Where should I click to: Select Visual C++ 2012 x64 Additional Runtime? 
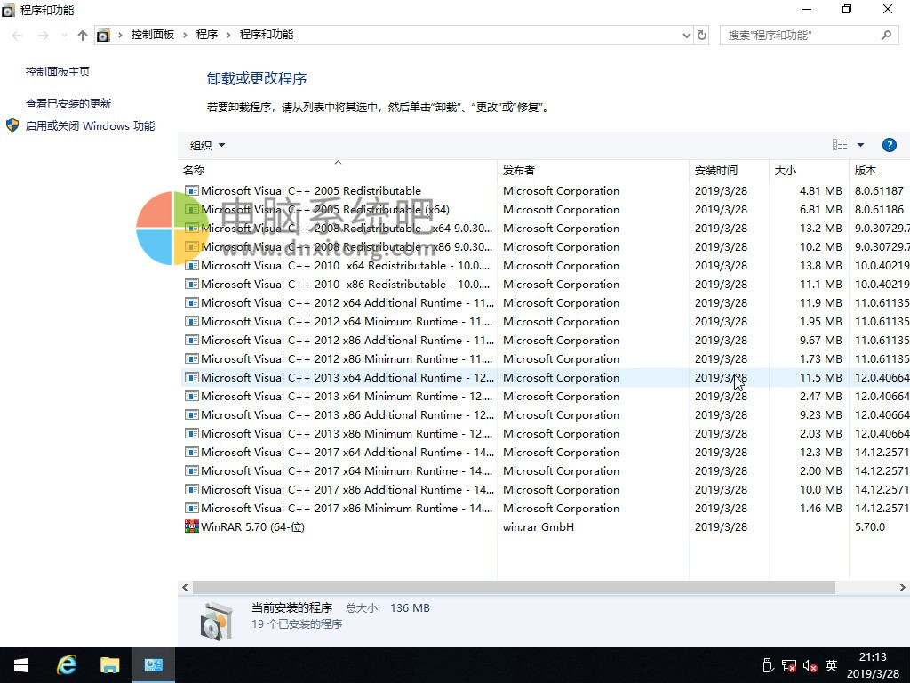click(546, 302)
